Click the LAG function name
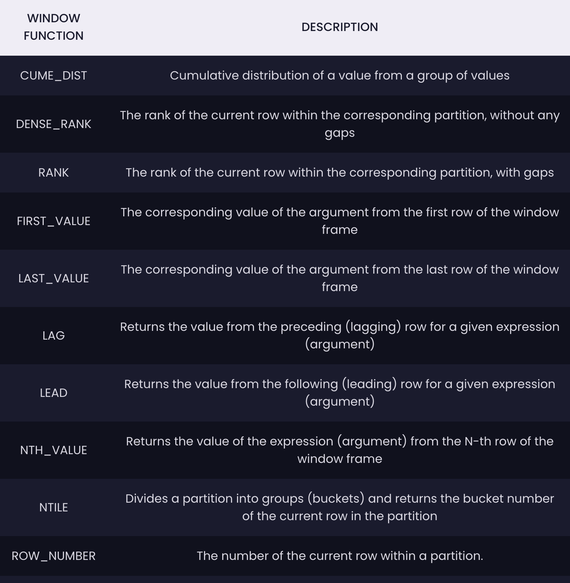The height and width of the screenshot is (583, 570). pyautogui.click(x=54, y=336)
